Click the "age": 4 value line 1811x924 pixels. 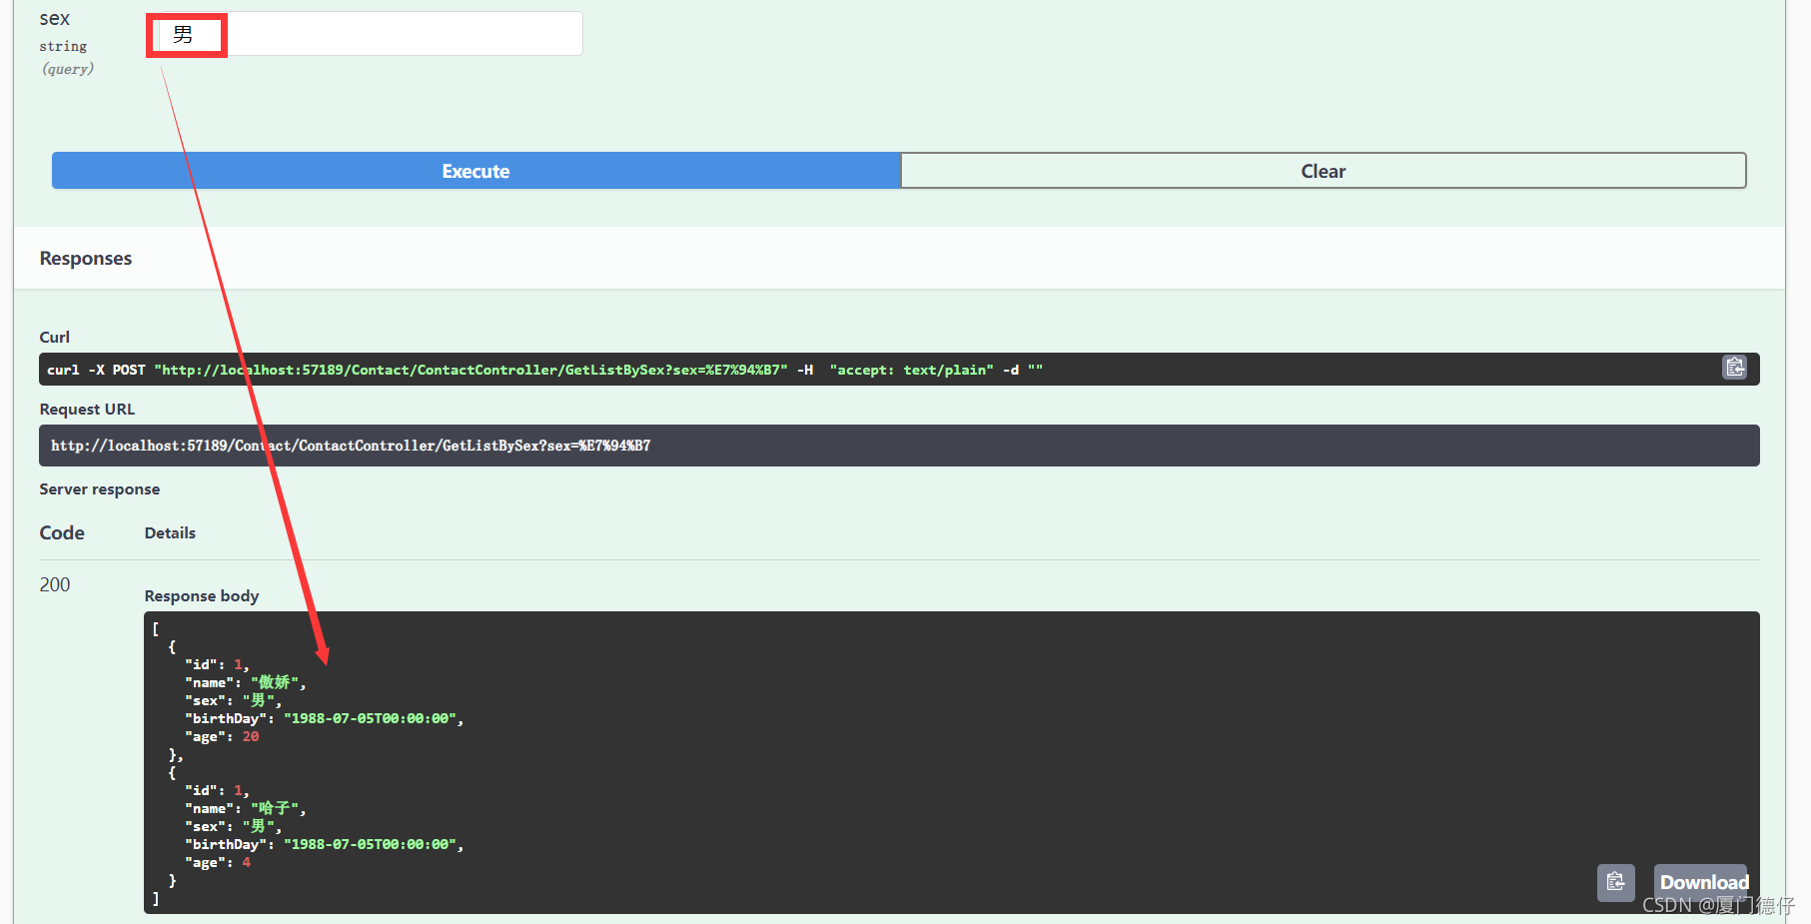pyautogui.click(x=218, y=862)
